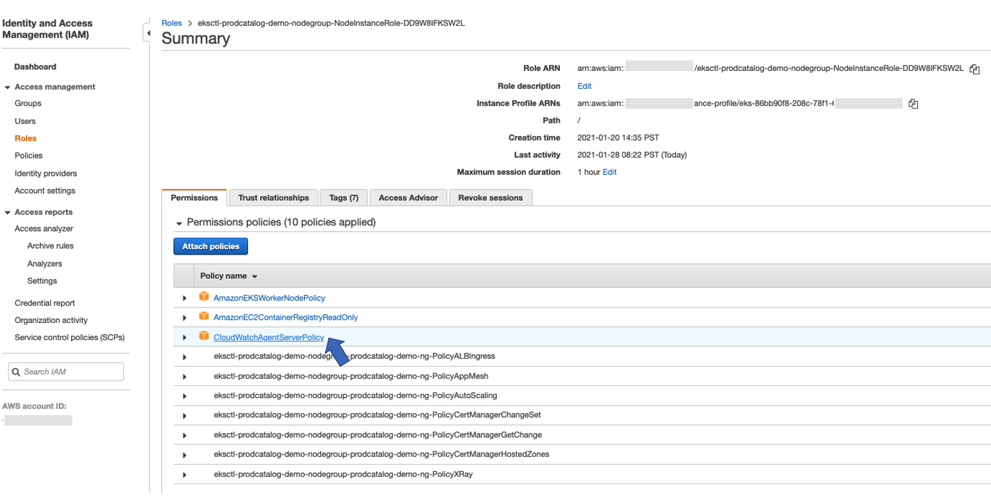Open Archive rules under Access analyzer
Screen dimensions: 991x496
click(x=50, y=246)
